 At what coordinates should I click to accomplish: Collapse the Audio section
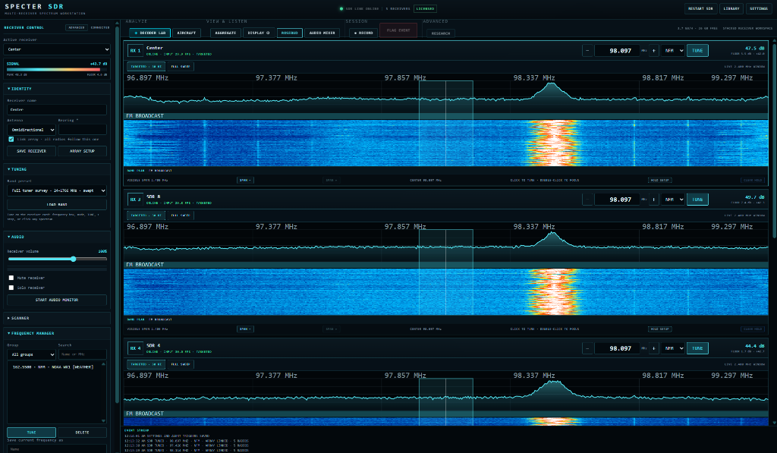point(56,237)
